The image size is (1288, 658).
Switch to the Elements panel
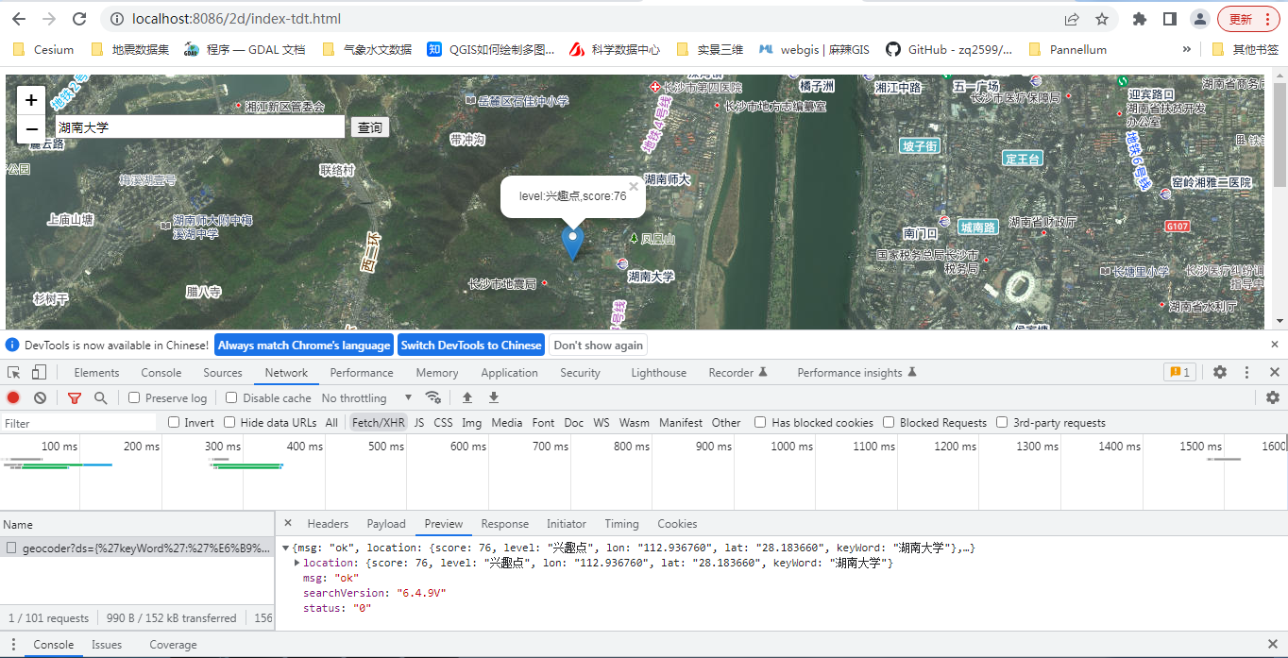(x=96, y=372)
